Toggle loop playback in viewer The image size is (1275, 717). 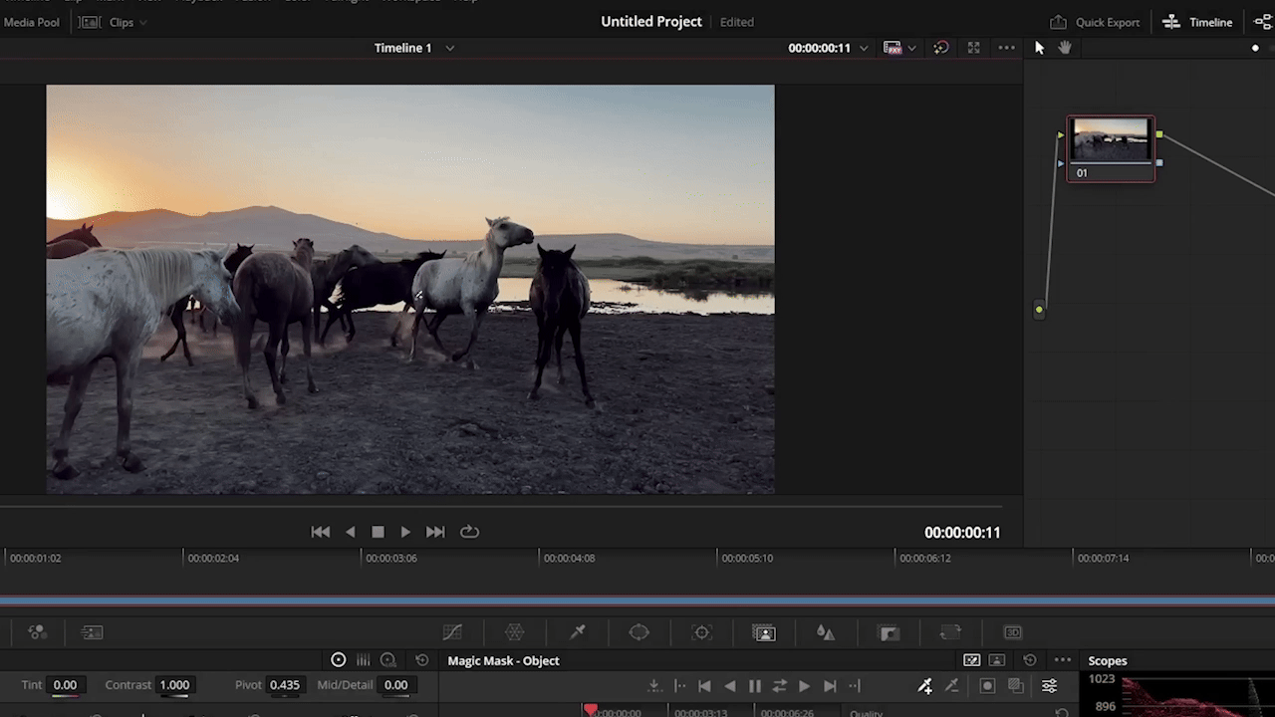pos(469,532)
